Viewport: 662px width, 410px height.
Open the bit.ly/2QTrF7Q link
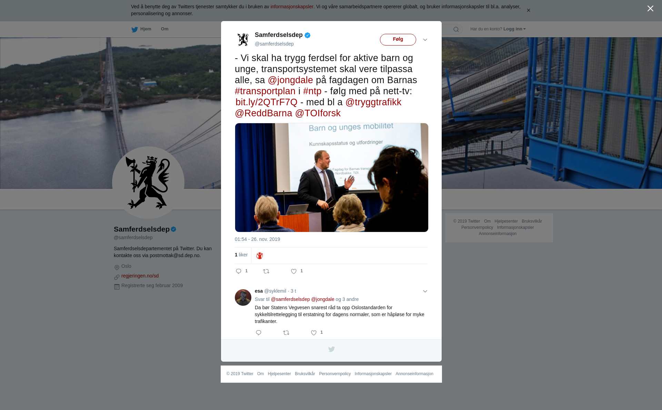(267, 102)
